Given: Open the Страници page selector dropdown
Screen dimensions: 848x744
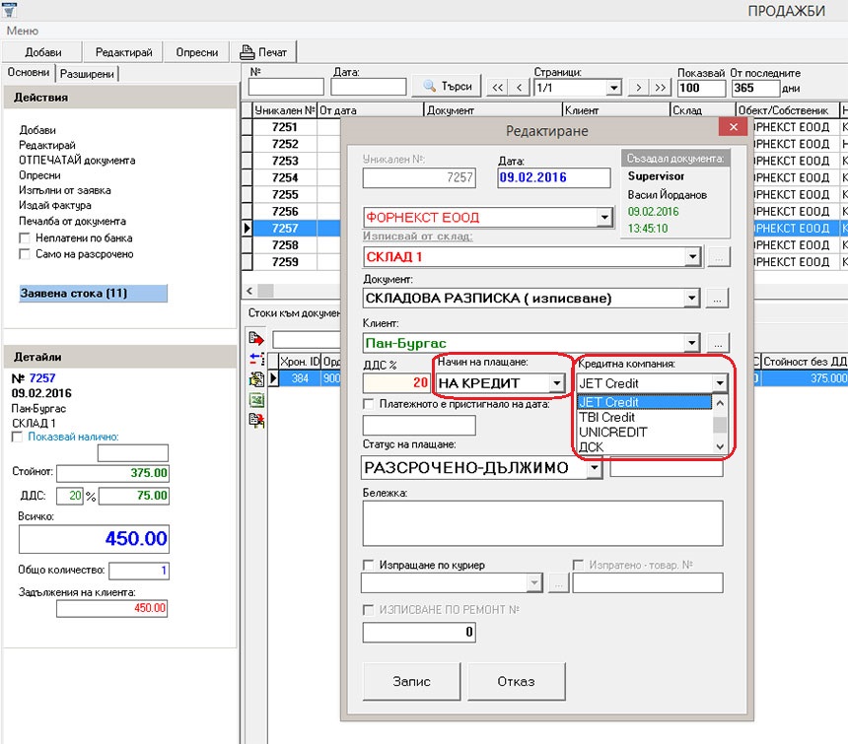Looking at the screenshot, I should [x=613, y=87].
